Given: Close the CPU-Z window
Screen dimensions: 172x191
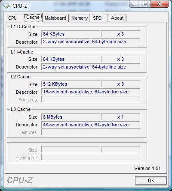Looking at the screenshot, I should [x=160, y=4].
